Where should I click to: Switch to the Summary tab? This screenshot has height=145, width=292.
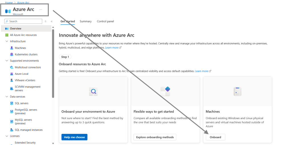coord(86,21)
